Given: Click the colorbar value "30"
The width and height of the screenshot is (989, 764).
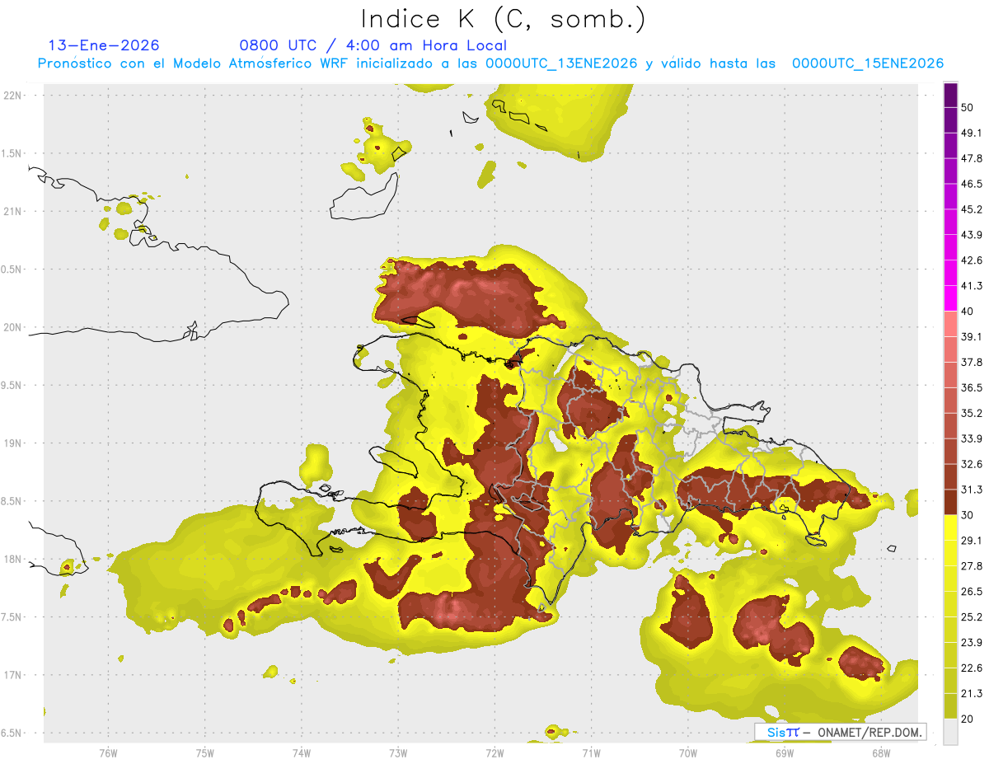Looking at the screenshot, I should point(968,515).
